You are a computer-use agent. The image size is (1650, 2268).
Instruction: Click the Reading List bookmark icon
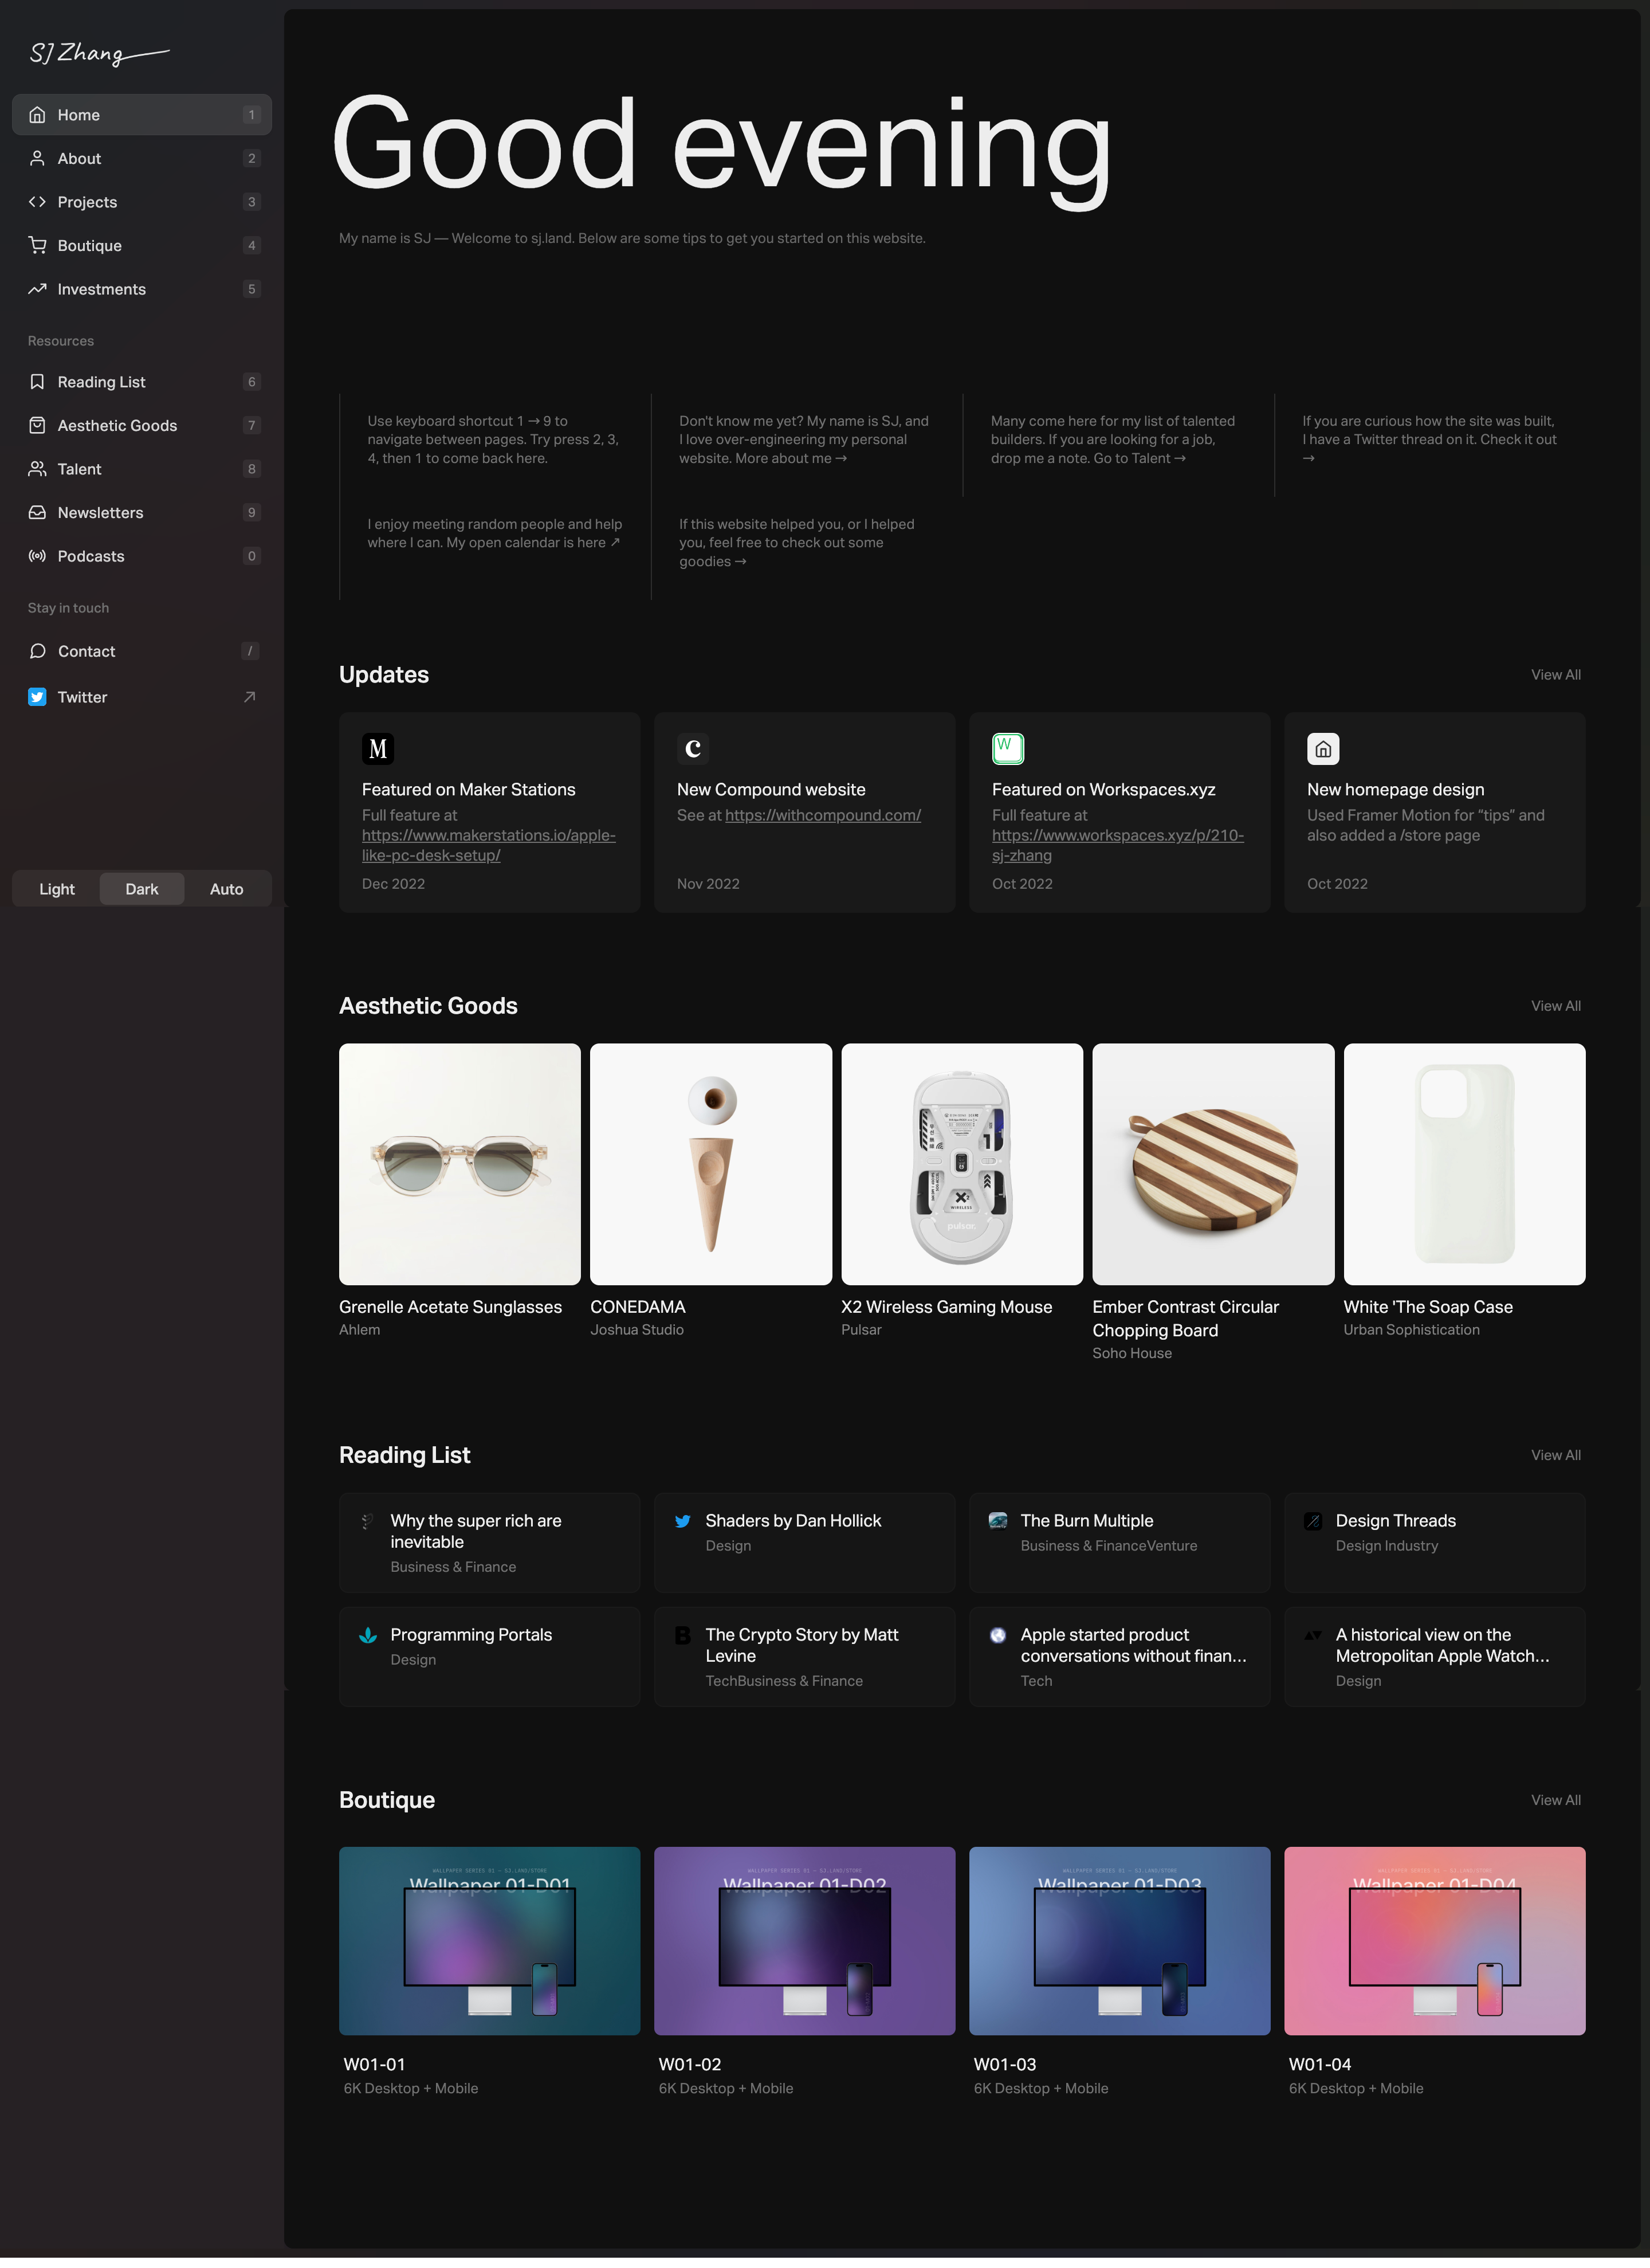37,382
